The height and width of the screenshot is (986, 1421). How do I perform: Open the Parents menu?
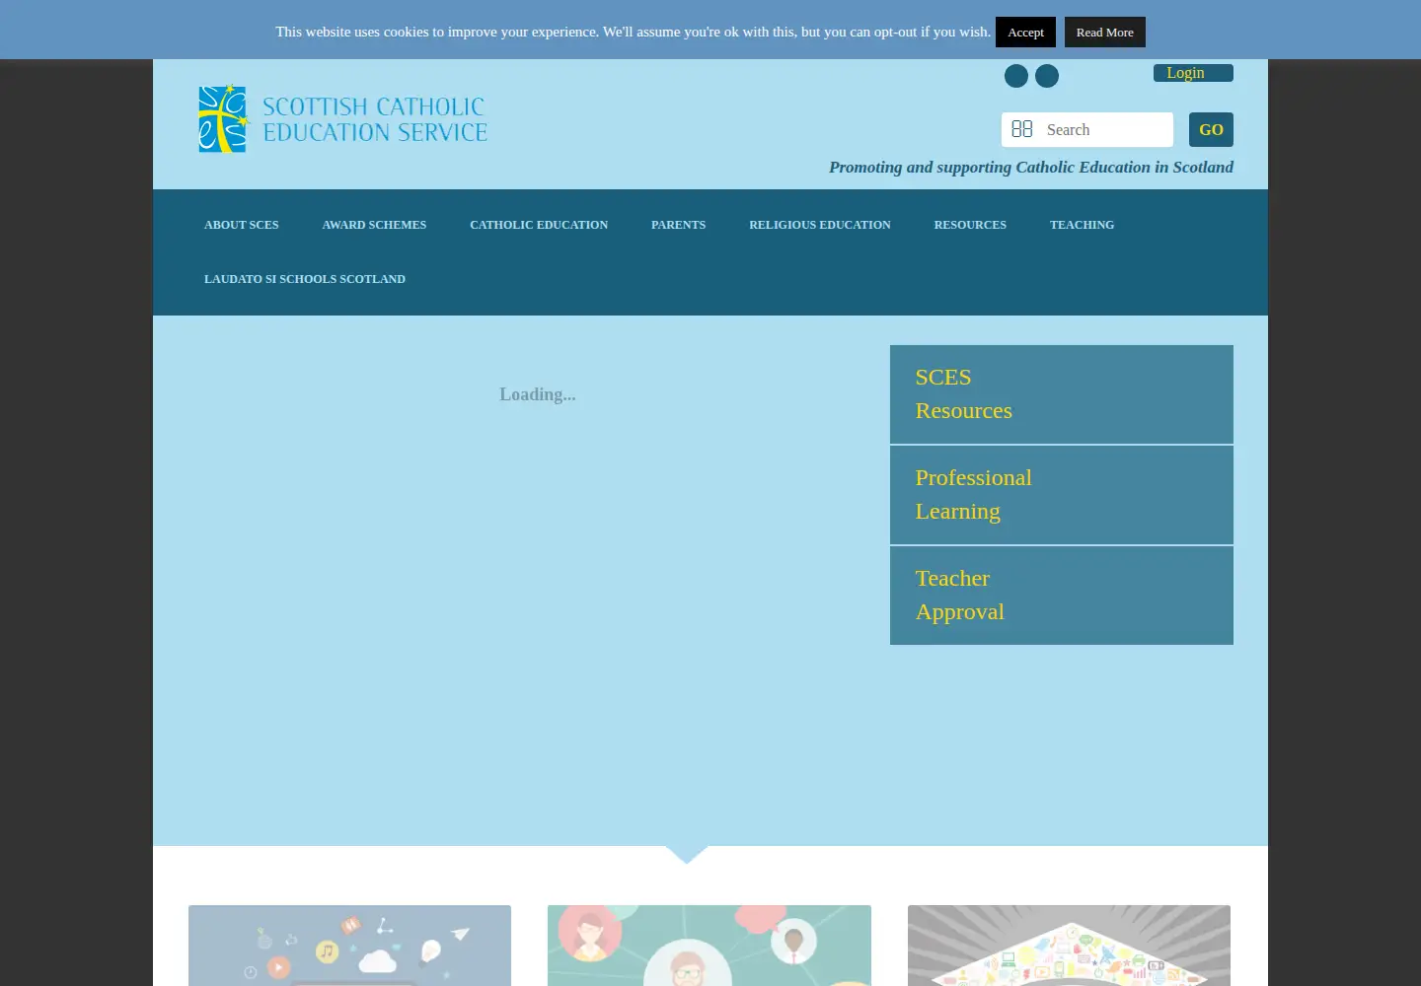tap(678, 225)
